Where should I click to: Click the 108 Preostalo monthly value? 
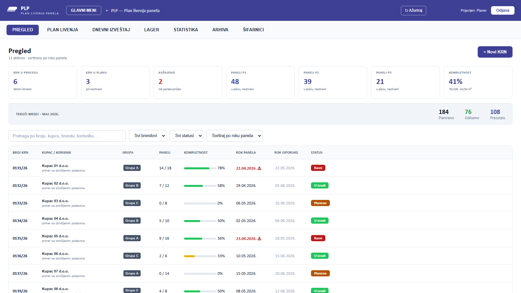[495, 112]
